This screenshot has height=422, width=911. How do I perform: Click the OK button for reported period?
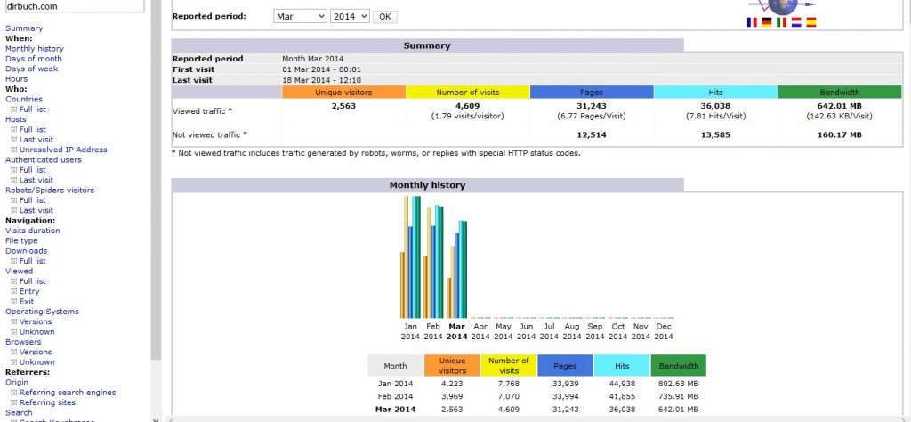[385, 17]
